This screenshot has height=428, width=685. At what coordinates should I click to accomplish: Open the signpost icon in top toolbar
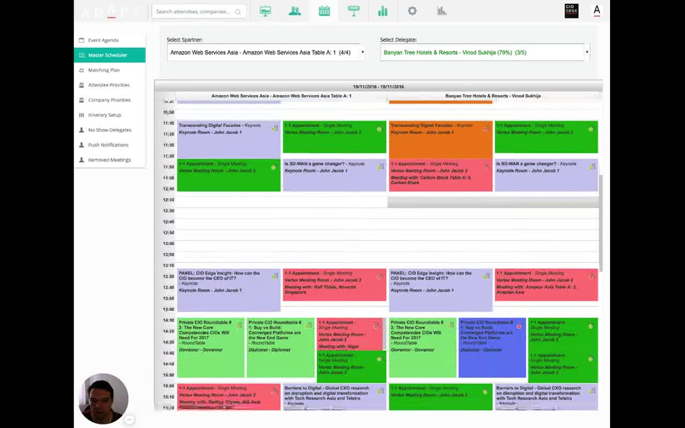353,11
